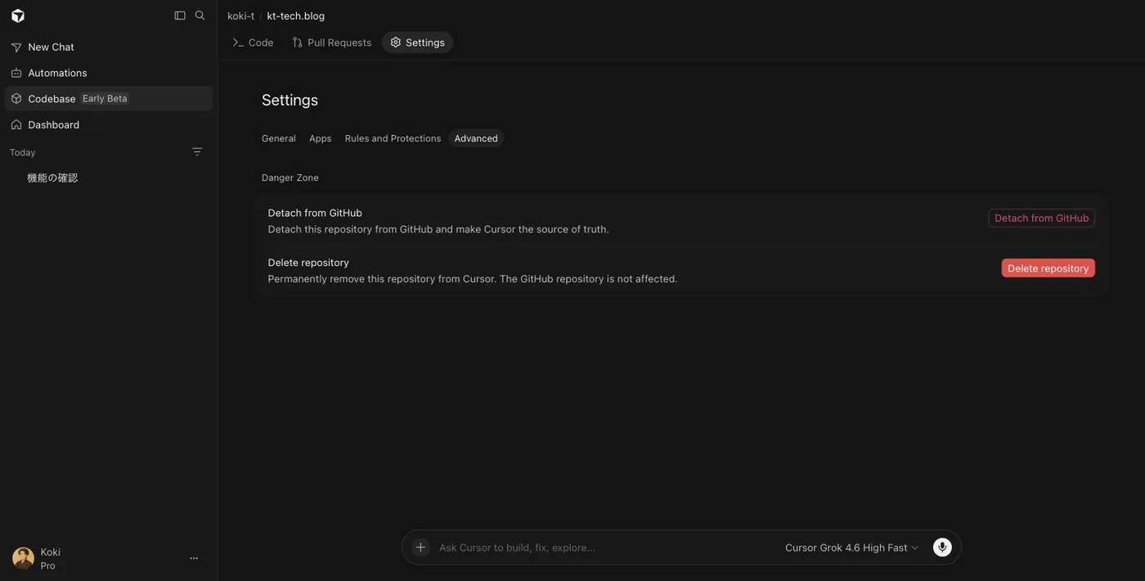Click the Settings gear icon
Screen dimensions: 1145x581
click(396, 43)
